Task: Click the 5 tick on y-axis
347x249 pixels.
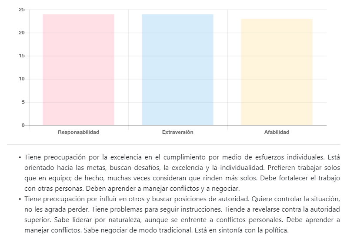Action: coord(23,102)
